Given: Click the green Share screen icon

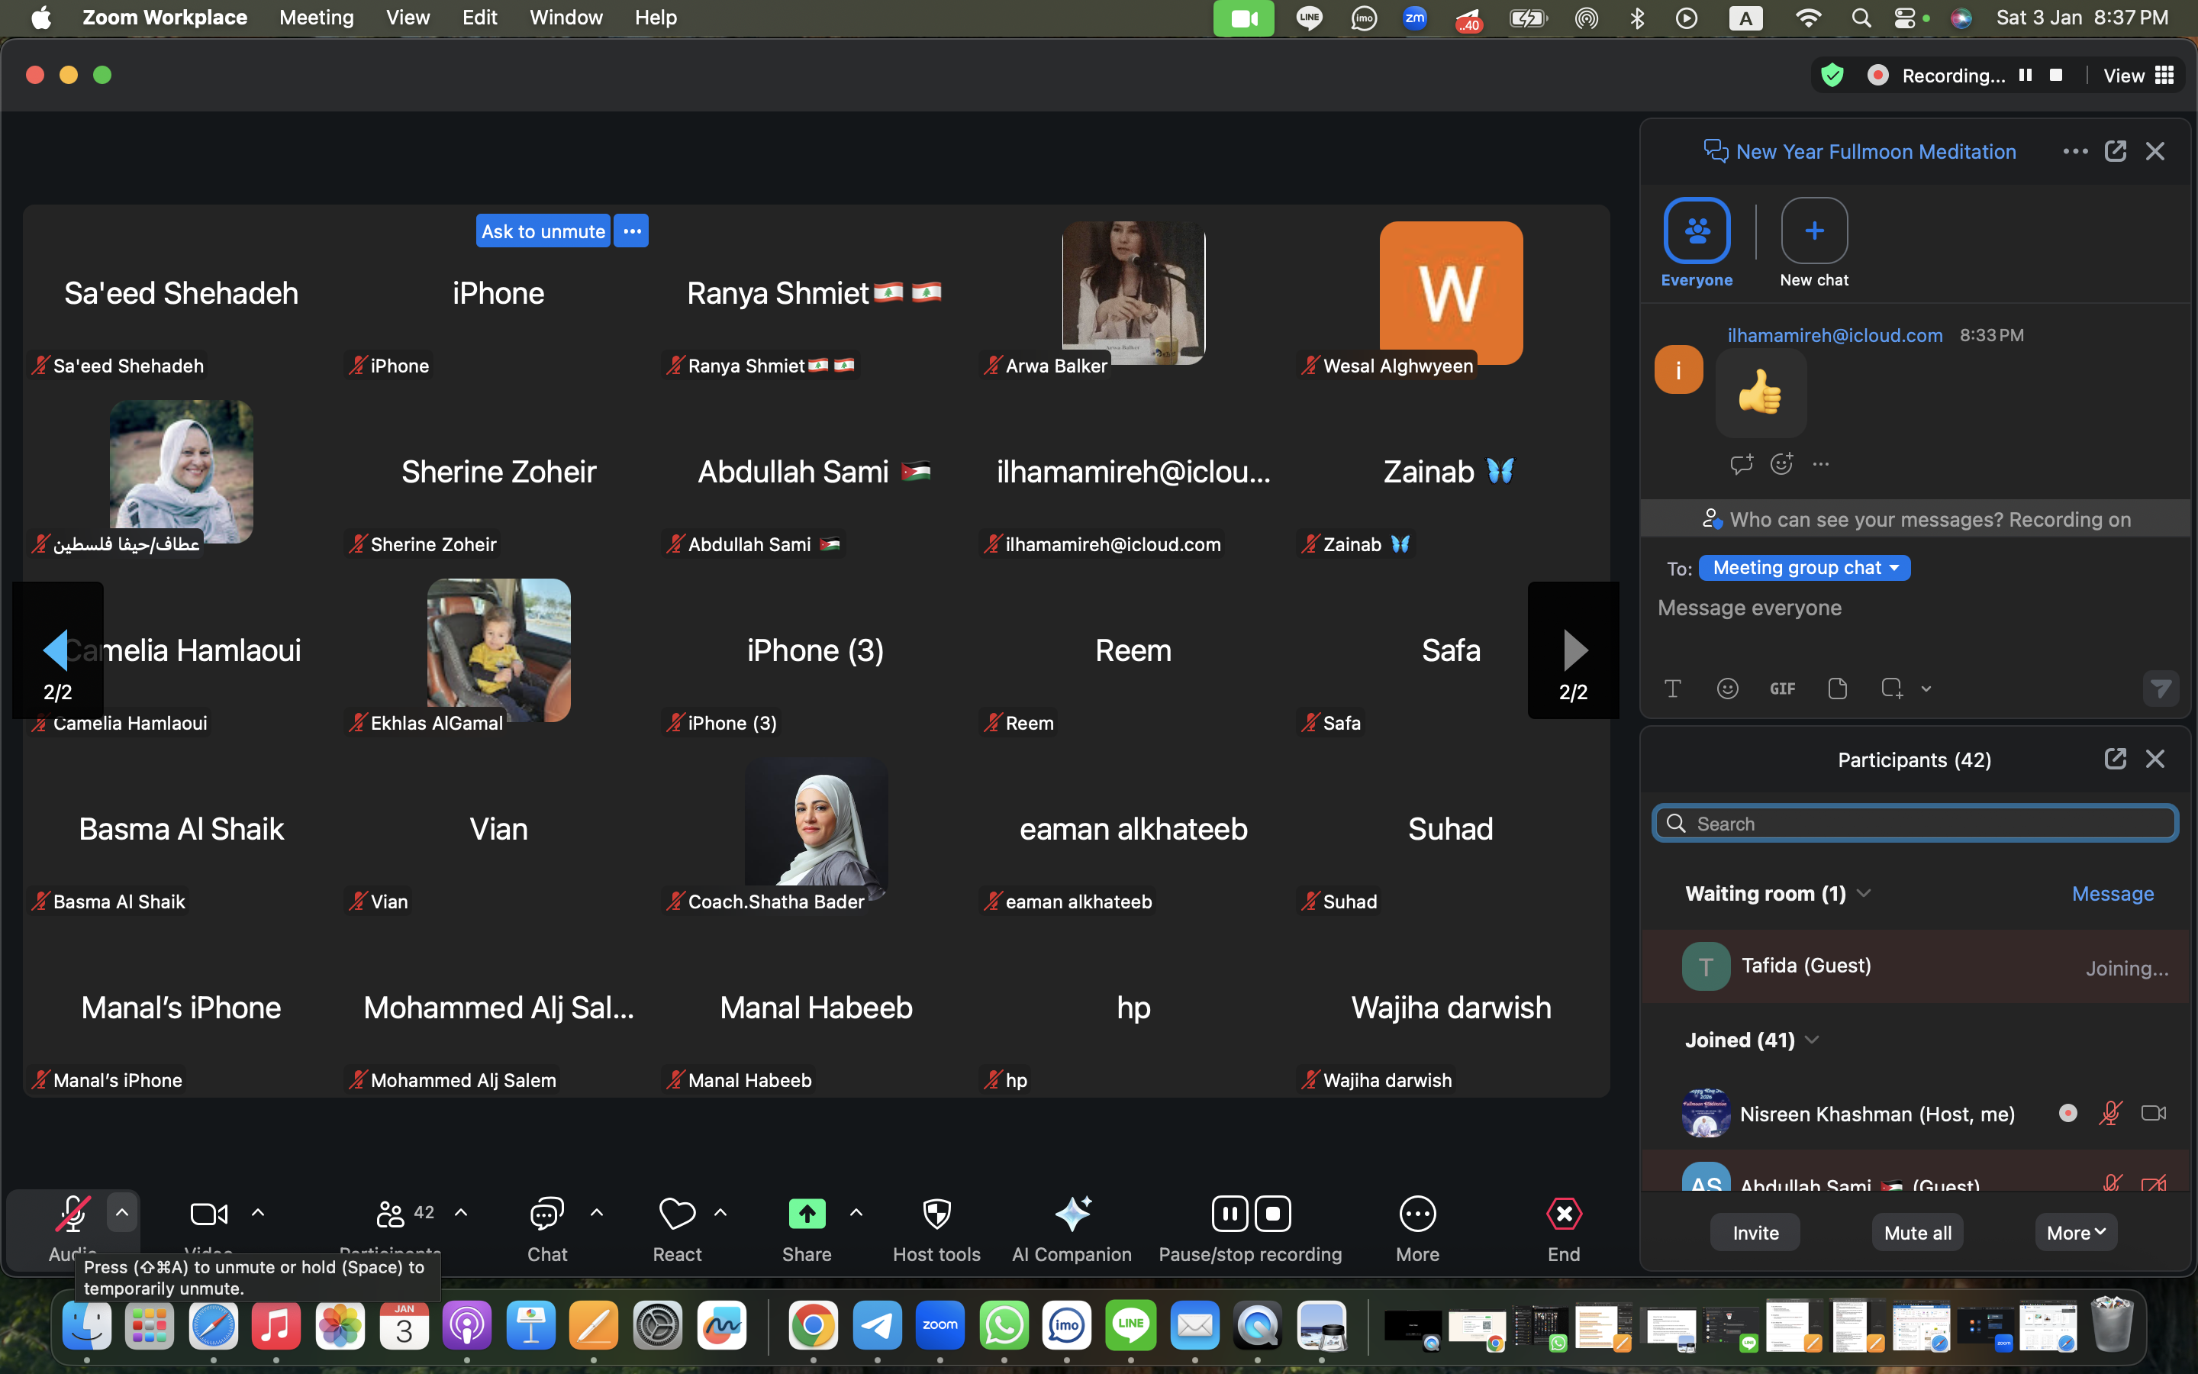Looking at the screenshot, I should coord(807,1214).
